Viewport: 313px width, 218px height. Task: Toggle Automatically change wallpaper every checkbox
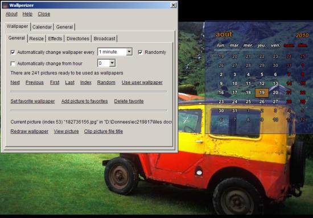(x=13, y=52)
